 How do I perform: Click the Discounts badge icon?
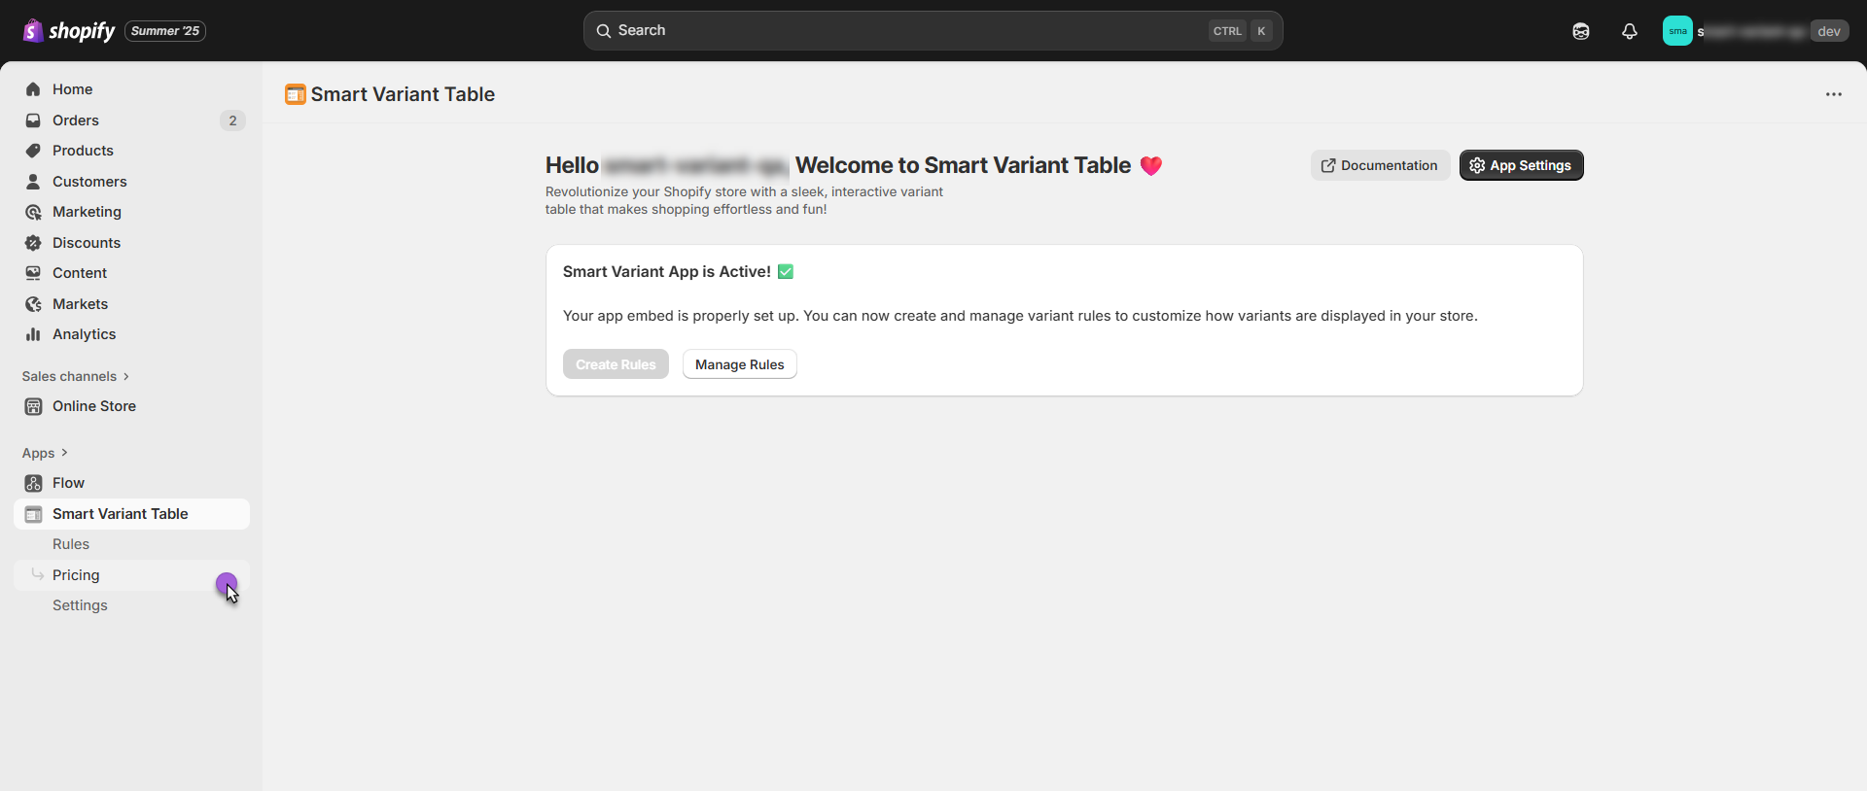(x=33, y=243)
